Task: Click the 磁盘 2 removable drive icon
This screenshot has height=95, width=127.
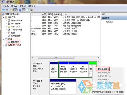Action: [34, 80]
